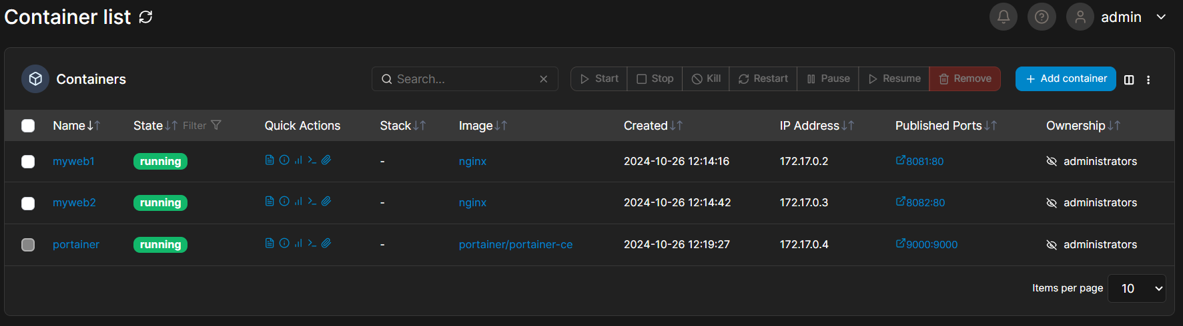The image size is (1183, 326).
Task: Click attach icon for myweb1
Action: point(326,160)
